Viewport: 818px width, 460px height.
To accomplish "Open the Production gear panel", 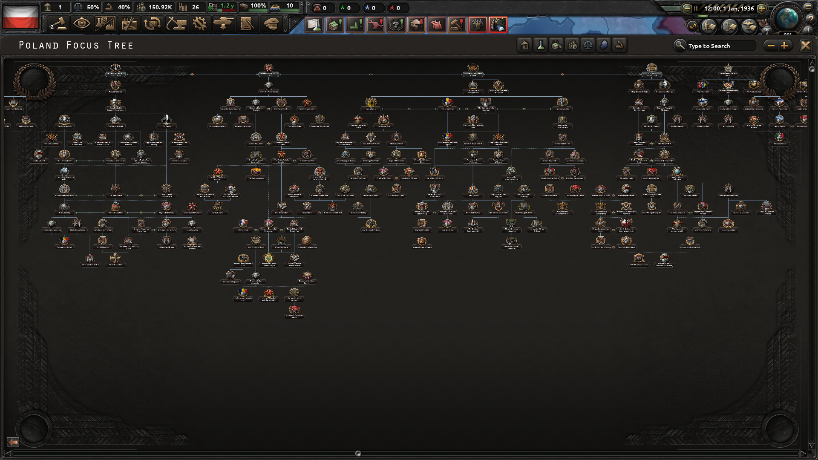I will click(x=199, y=24).
